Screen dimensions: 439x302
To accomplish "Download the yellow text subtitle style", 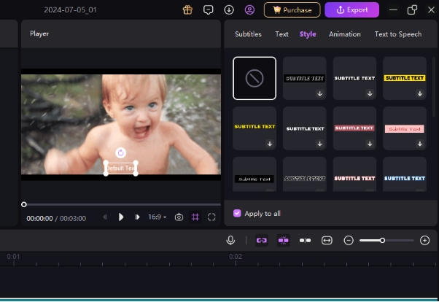I will 270,144.
